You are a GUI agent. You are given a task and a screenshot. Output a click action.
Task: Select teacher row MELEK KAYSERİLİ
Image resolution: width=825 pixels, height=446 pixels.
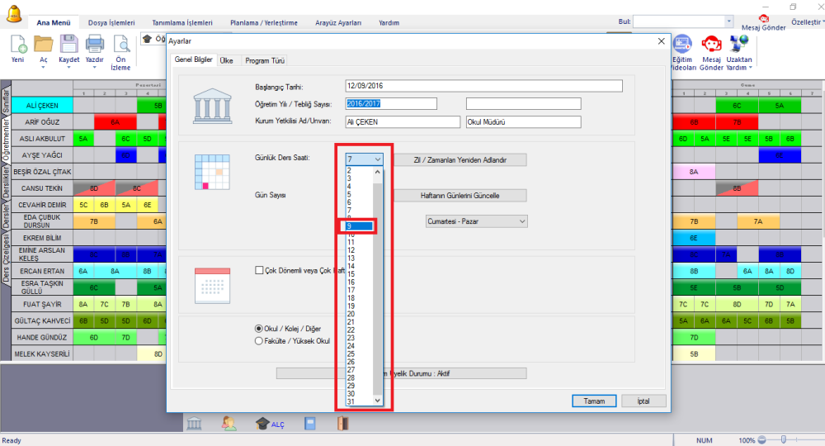click(42, 353)
